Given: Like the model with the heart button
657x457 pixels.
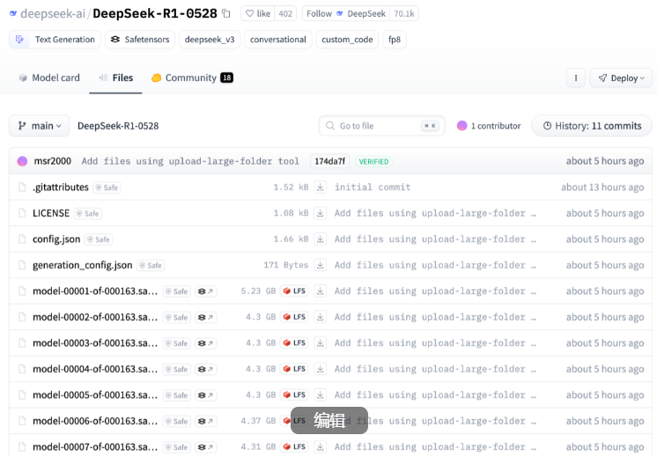Looking at the screenshot, I should [x=258, y=14].
